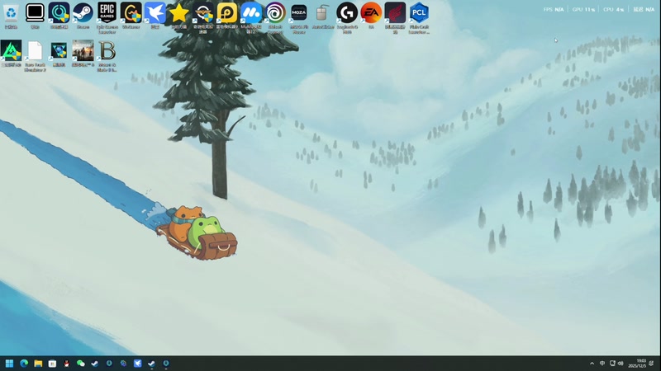Show hidden tray icons chevron
Viewport: 661px width, 371px height.
(x=592, y=364)
